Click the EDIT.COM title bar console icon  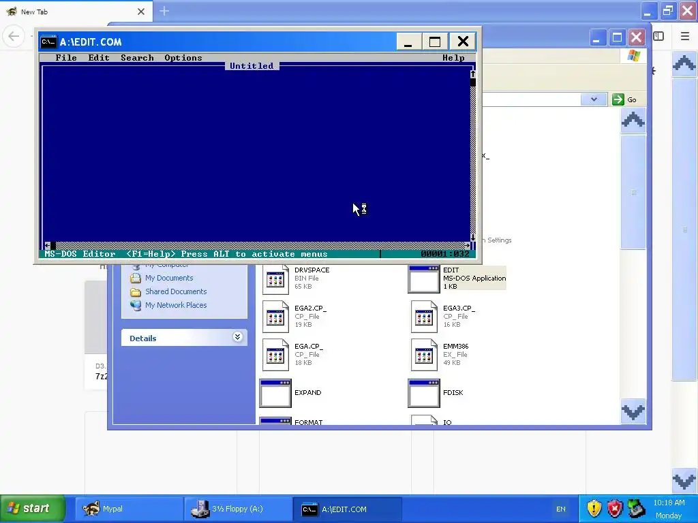point(48,42)
